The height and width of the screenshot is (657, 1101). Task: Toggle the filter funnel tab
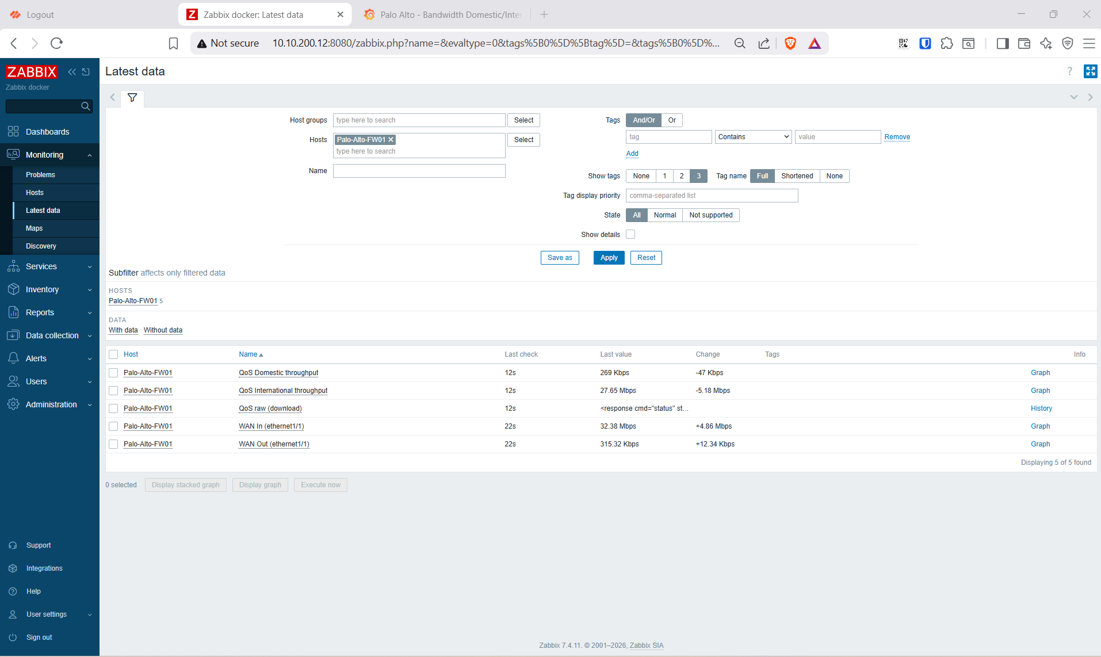pyautogui.click(x=132, y=98)
